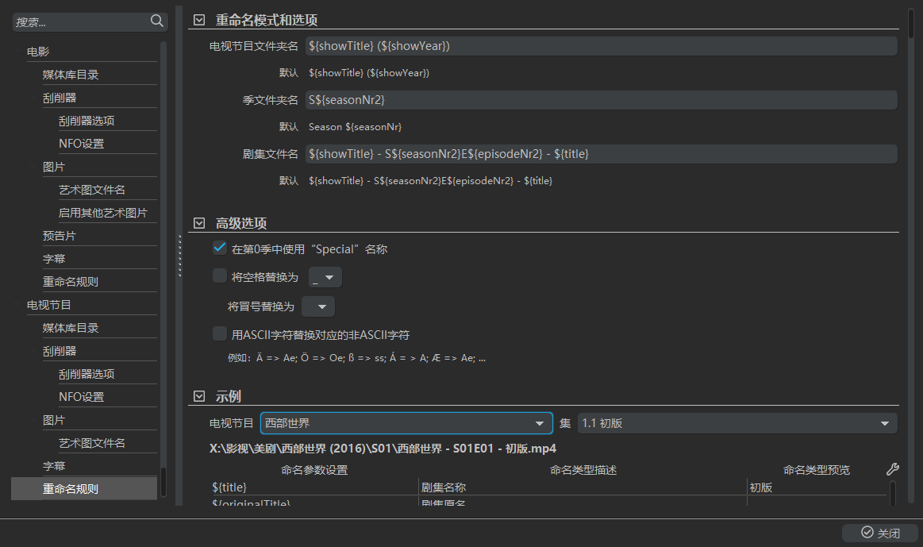Screen dimensions: 923x547
Task: Open the 集 episode 1.1 初版 dropdown
Action: tap(737, 423)
